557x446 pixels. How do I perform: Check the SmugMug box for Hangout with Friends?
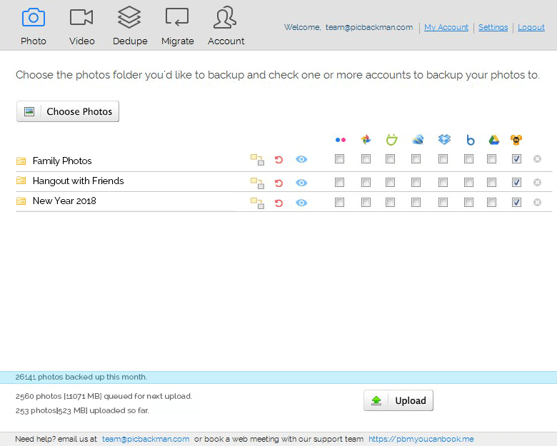tap(391, 182)
